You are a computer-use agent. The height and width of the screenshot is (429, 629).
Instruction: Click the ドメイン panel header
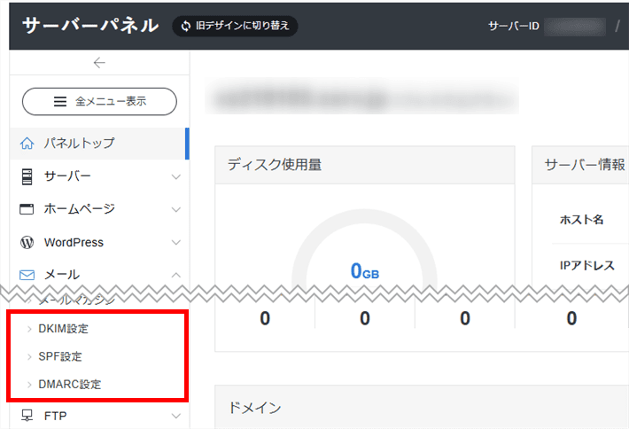tap(422, 407)
